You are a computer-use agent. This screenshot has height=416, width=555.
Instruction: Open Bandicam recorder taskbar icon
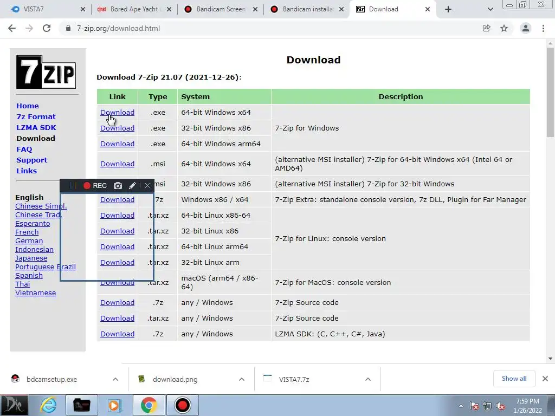[183, 405]
